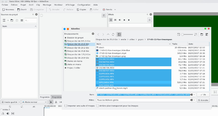Select 17-03-12-fun-treompan.kdenlive file
Screen dimensions: 218x116
(114, 50)
